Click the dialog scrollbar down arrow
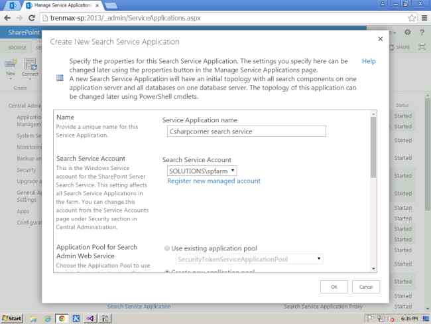 click(373, 269)
